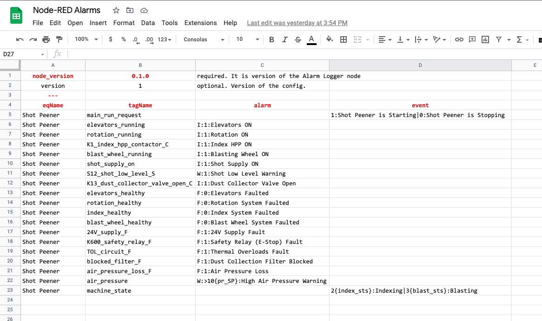Screen dimensions: 542x321
Task: Click the select-all corner box
Action: (x=10, y=66)
